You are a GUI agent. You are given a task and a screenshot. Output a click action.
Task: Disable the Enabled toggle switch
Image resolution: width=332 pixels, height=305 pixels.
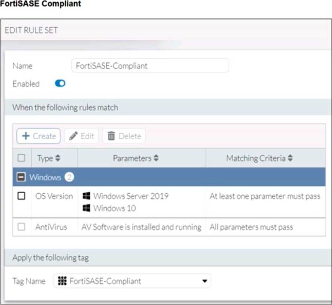click(60, 84)
